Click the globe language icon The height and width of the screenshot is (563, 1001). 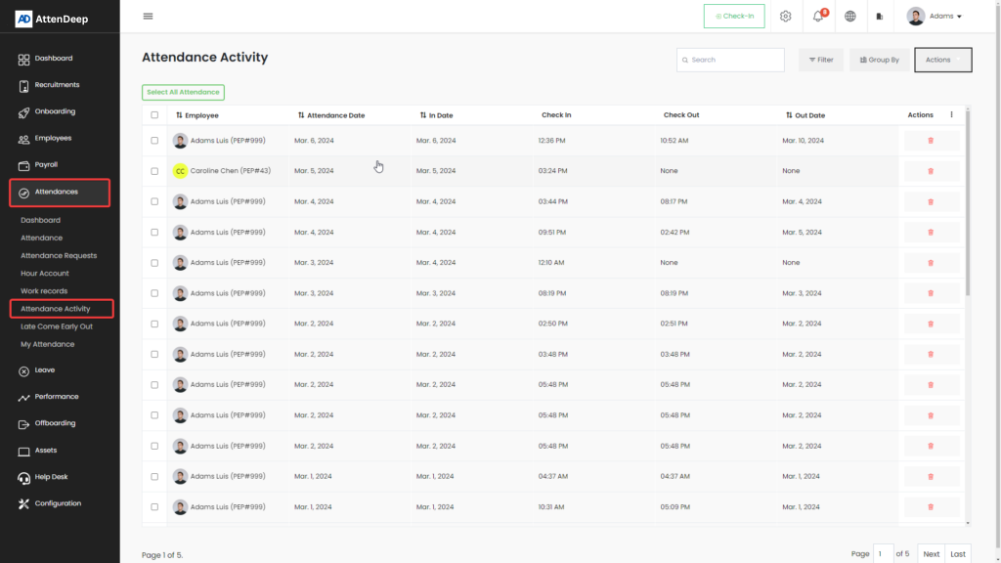point(850,17)
